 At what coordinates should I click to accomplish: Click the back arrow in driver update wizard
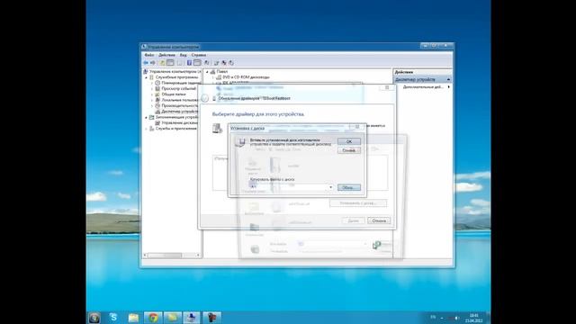point(205,98)
